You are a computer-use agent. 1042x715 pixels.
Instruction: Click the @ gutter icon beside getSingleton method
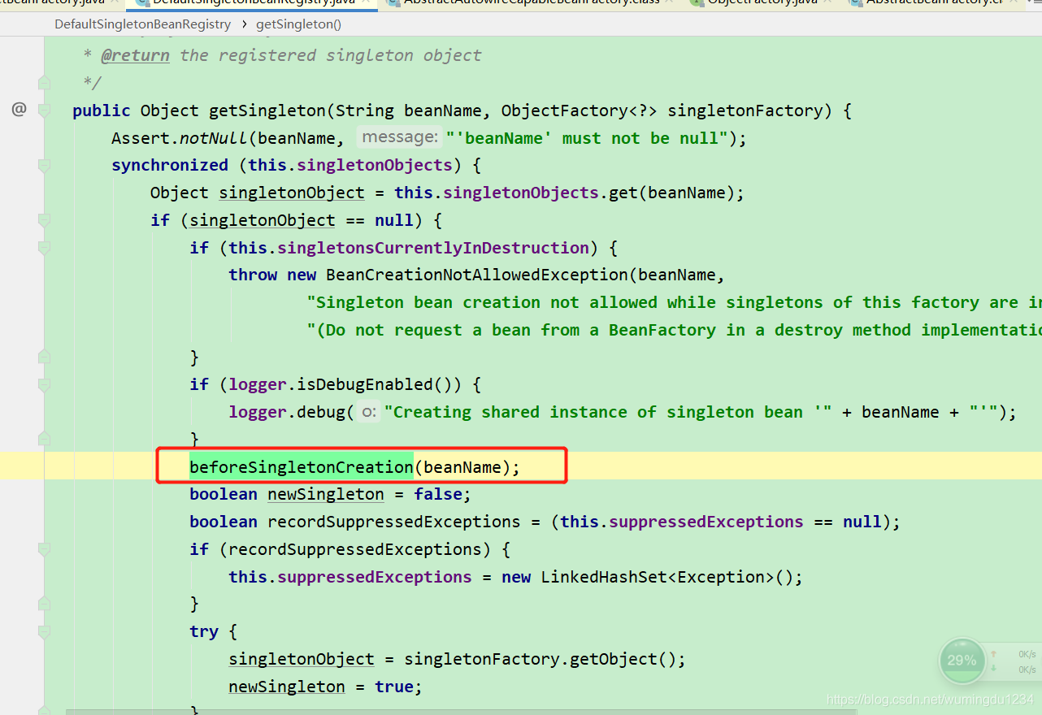click(x=19, y=110)
